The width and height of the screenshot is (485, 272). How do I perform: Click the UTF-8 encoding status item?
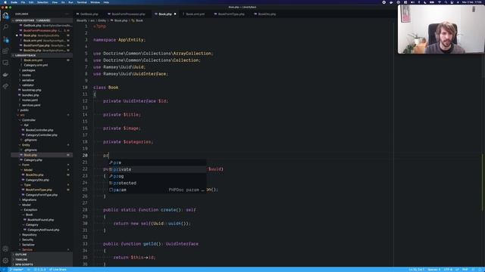pyautogui.click(x=448, y=270)
